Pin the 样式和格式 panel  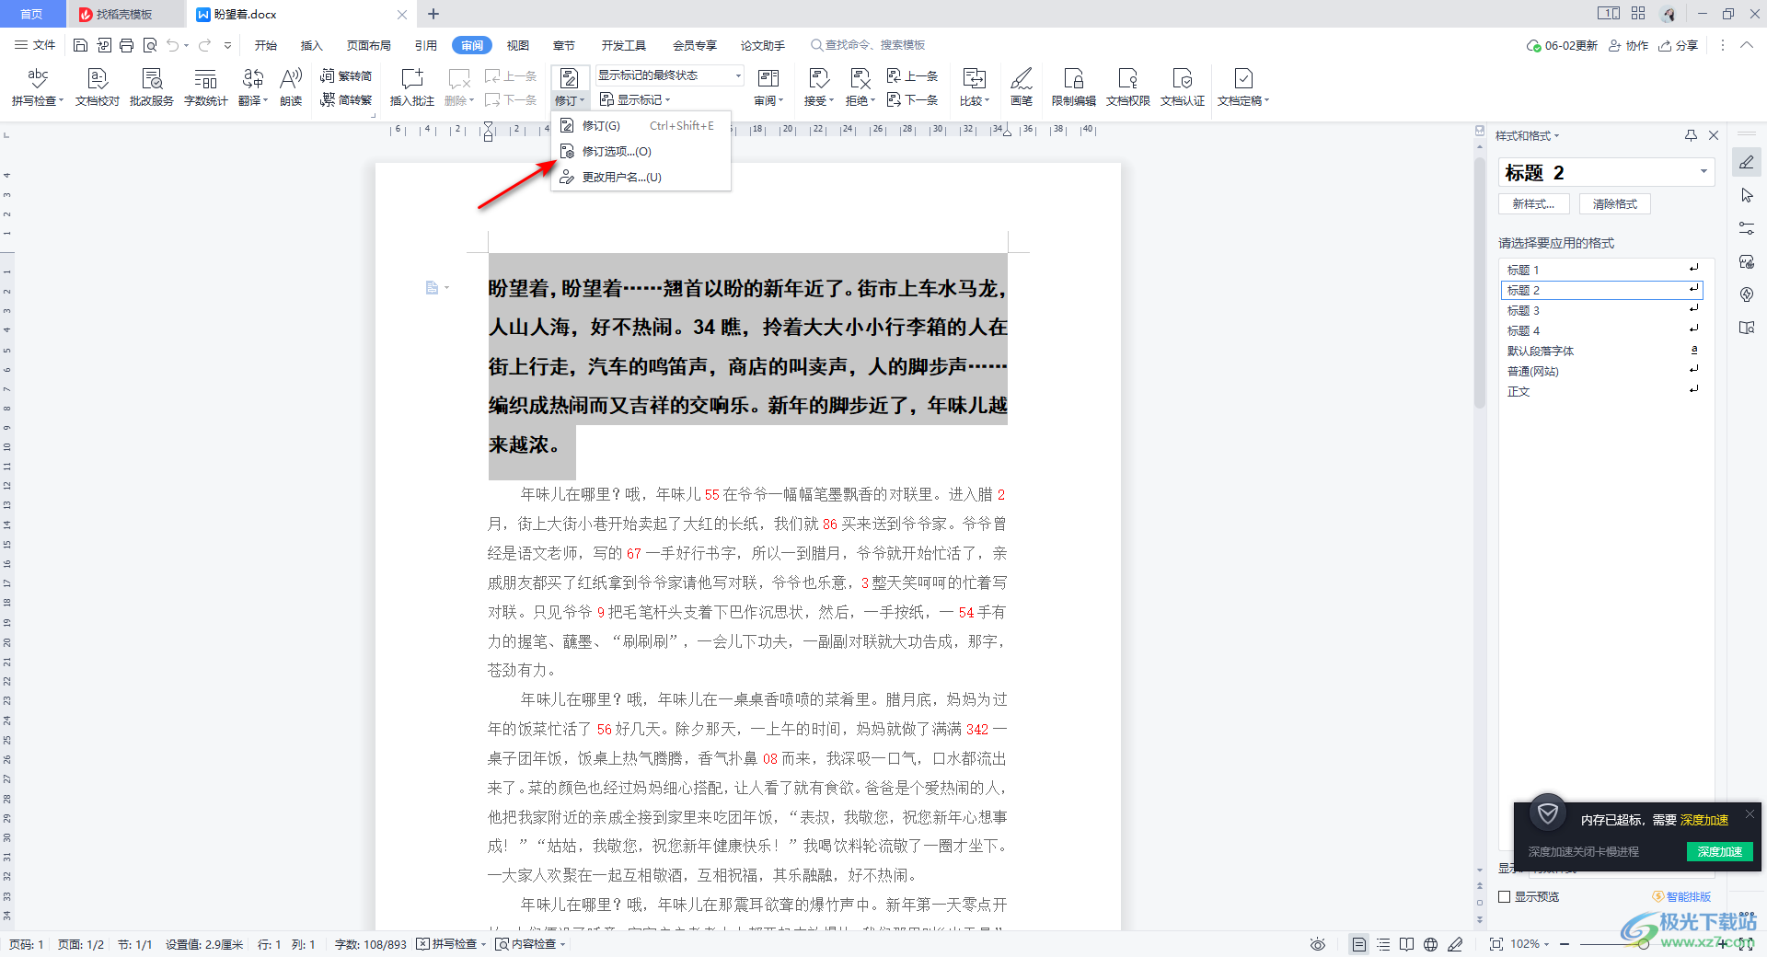[1691, 135]
